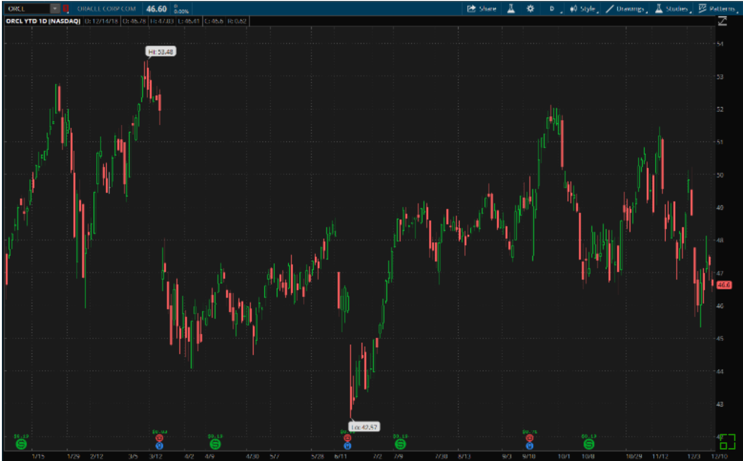The height and width of the screenshot is (461, 743).
Task: Click the O: 46.78 open readout
Action: 134,21
